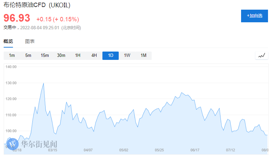Click the current price 96.93
This screenshot has height=156, width=272.
pos(17,18)
